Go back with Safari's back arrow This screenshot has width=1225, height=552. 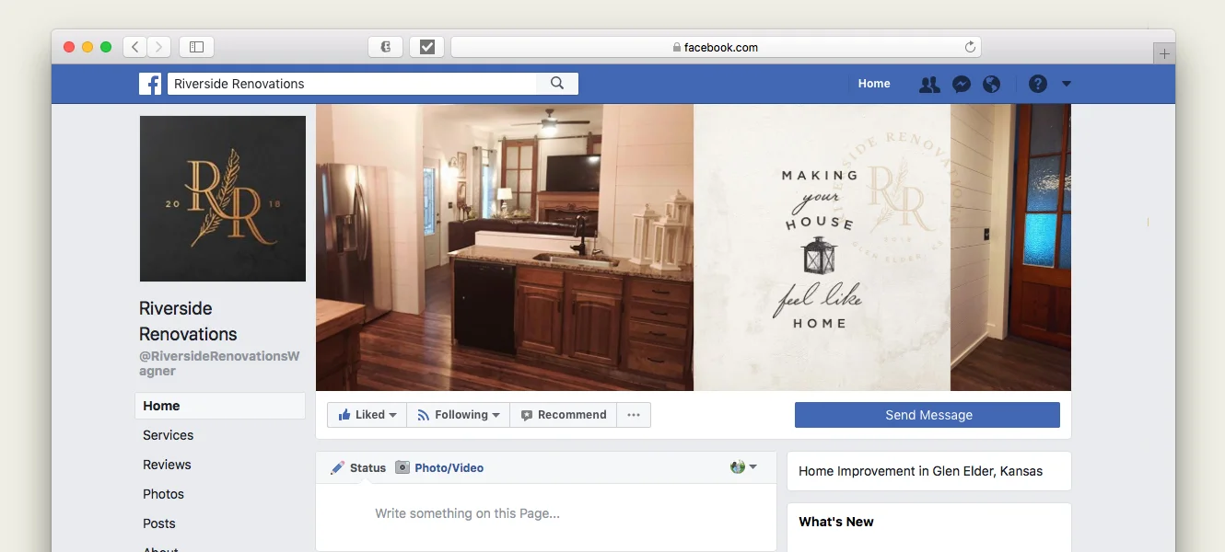tap(135, 47)
